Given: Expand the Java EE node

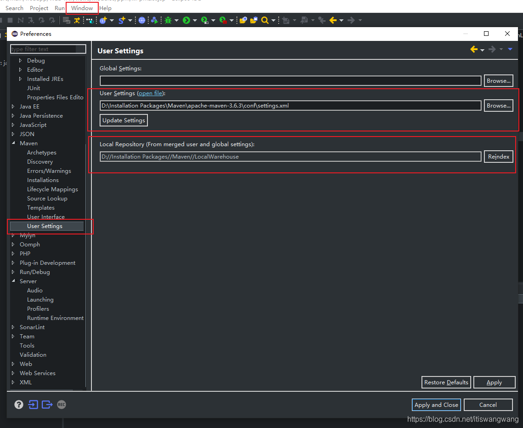Looking at the screenshot, I should 13,107.
